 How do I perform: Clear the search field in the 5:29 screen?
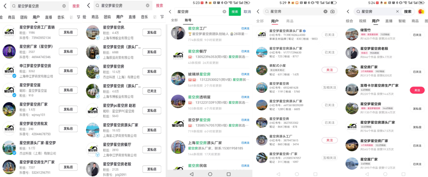(325, 11)
